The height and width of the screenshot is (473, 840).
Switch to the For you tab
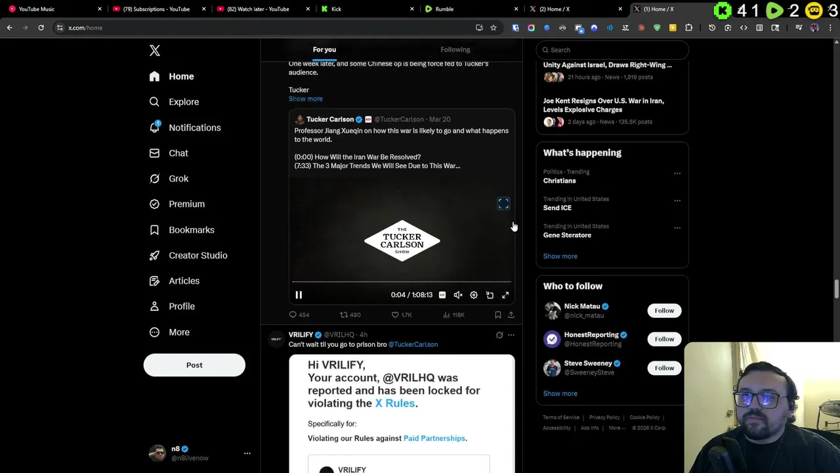click(x=324, y=49)
